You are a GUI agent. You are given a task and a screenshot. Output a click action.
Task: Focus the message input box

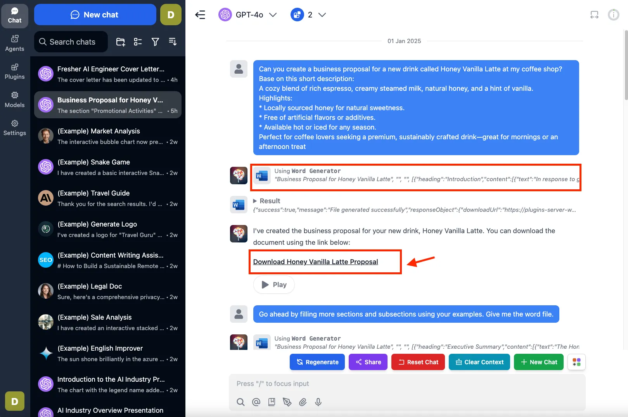point(407,384)
